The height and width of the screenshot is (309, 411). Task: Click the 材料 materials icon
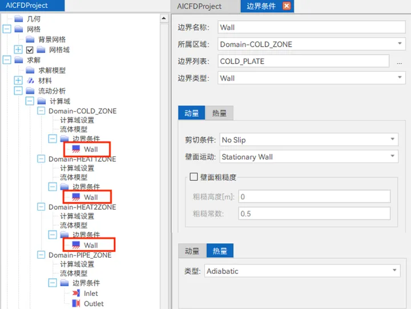tap(30, 80)
